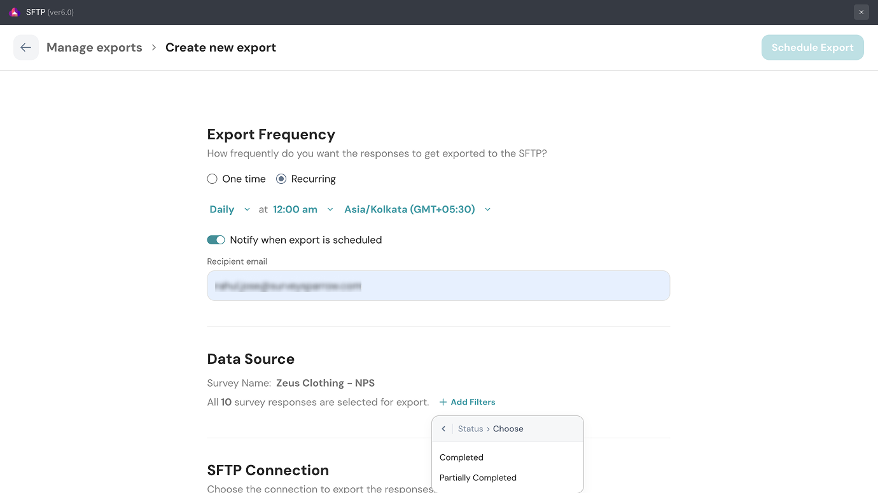Click the Status breadcrumb in filter popup
This screenshot has width=878, height=493.
[470, 429]
